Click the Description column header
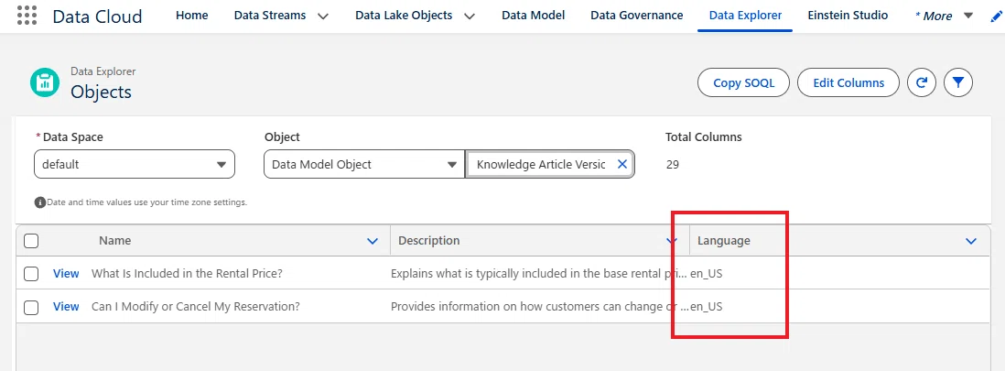The width and height of the screenshot is (1005, 371). (x=428, y=241)
